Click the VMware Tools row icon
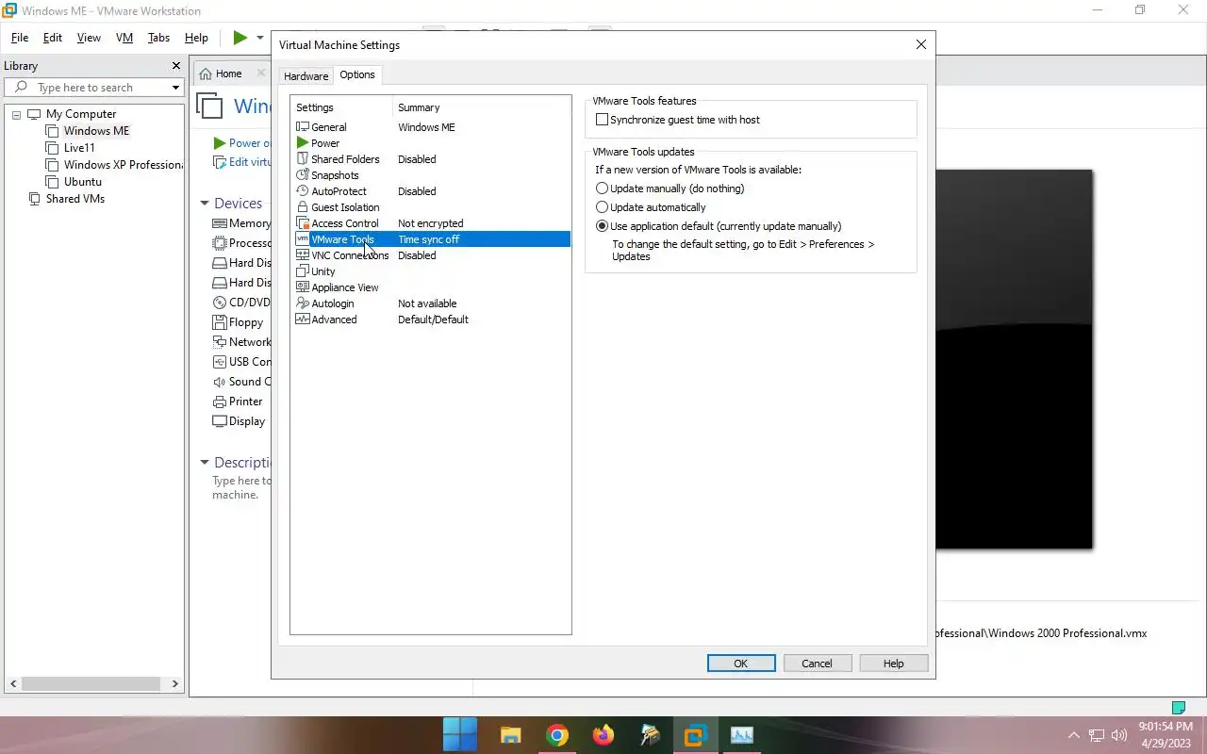The image size is (1207, 754). [x=302, y=239]
